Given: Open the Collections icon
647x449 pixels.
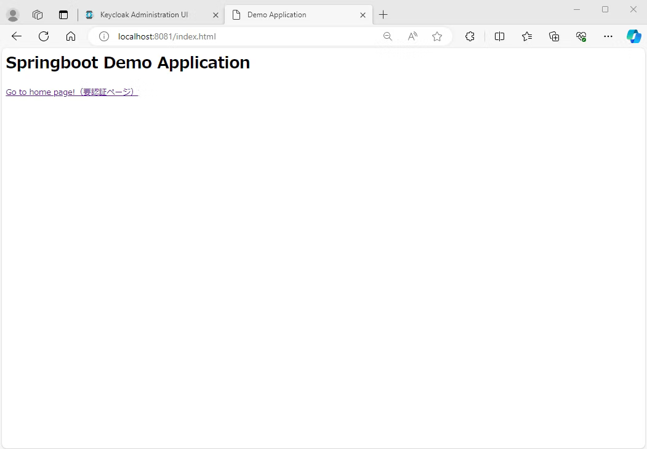Looking at the screenshot, I should coord(554,36).
